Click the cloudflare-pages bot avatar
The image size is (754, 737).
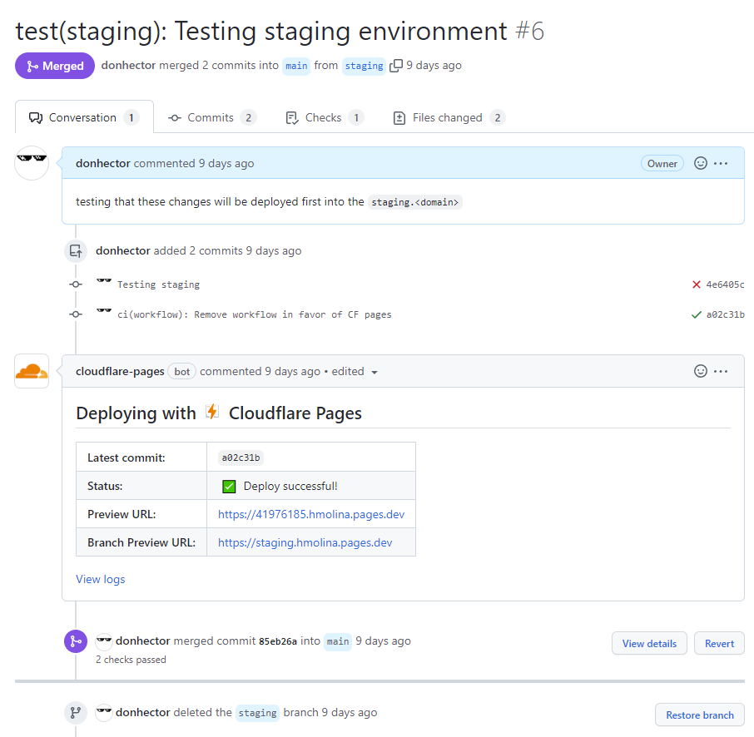[x=31, y=371]
